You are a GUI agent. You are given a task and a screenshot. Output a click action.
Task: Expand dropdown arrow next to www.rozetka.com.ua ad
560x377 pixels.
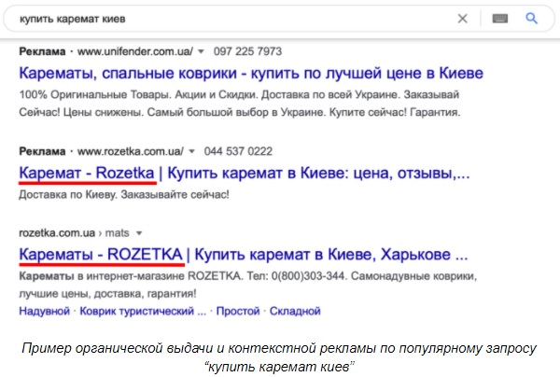[191, 150]
